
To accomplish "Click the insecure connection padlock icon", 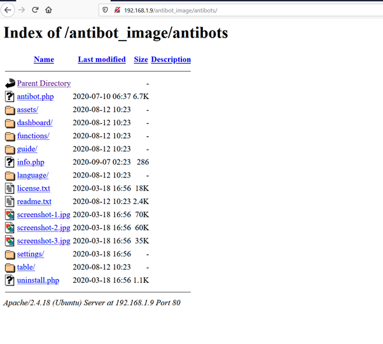I will 117,10.
